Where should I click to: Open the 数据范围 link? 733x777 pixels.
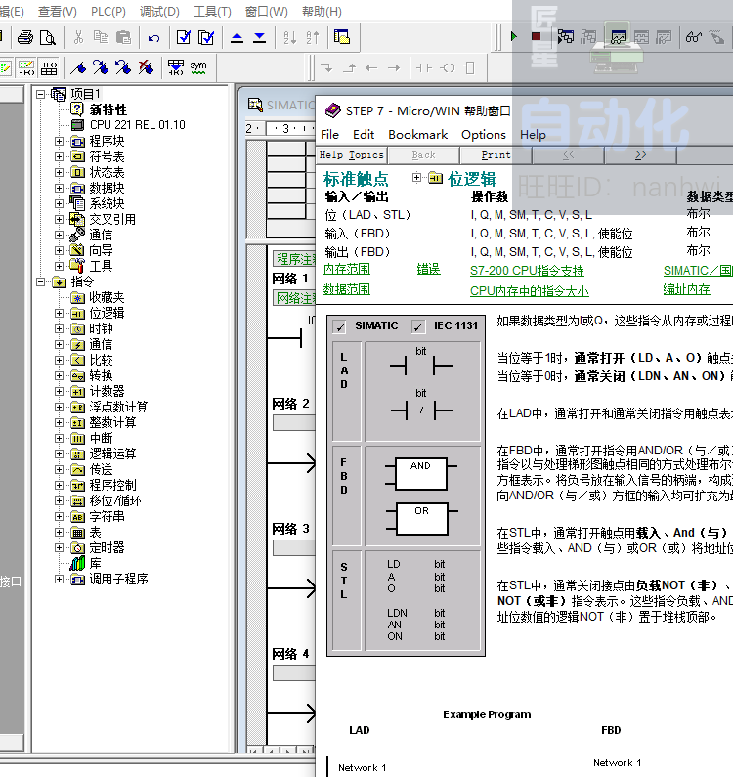[x=347, y=289]
